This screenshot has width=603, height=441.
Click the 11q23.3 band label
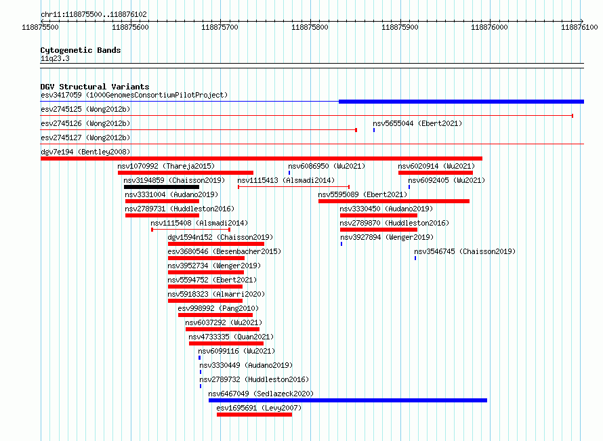(x=55, y=58)
